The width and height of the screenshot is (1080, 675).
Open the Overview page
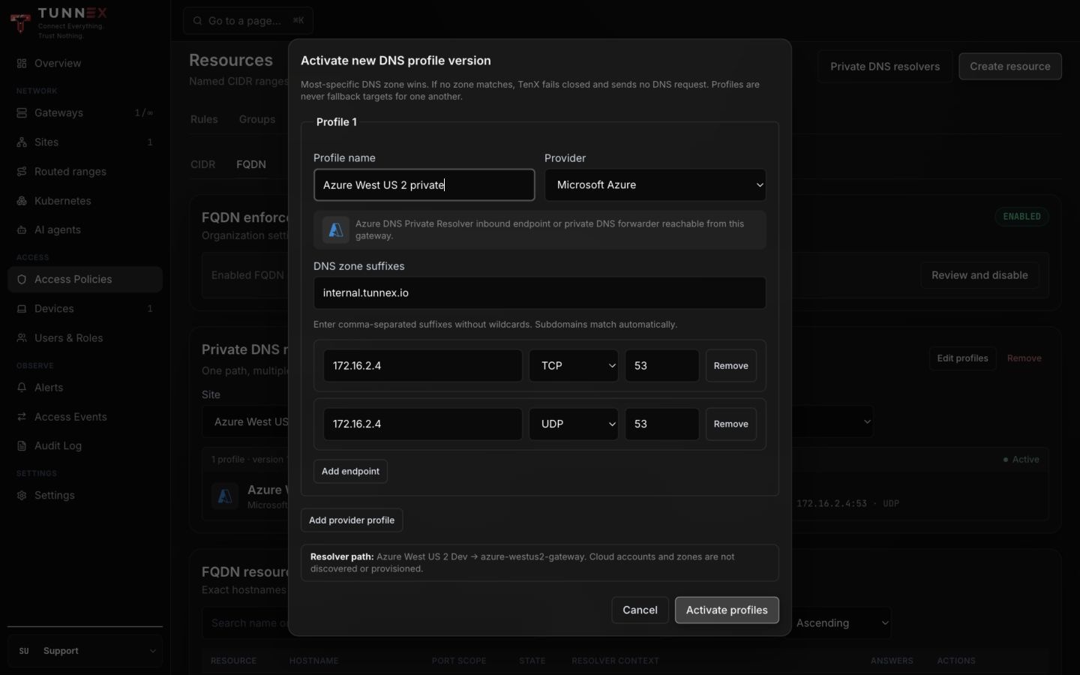[x=85, y=64]
